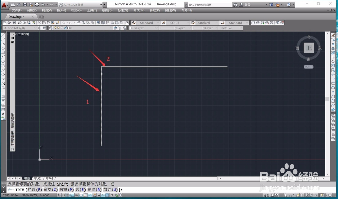Screen dimensions: 338x199
Task: Toggle the 模型 model space button in status bar
Action: [x=266, y=195]
